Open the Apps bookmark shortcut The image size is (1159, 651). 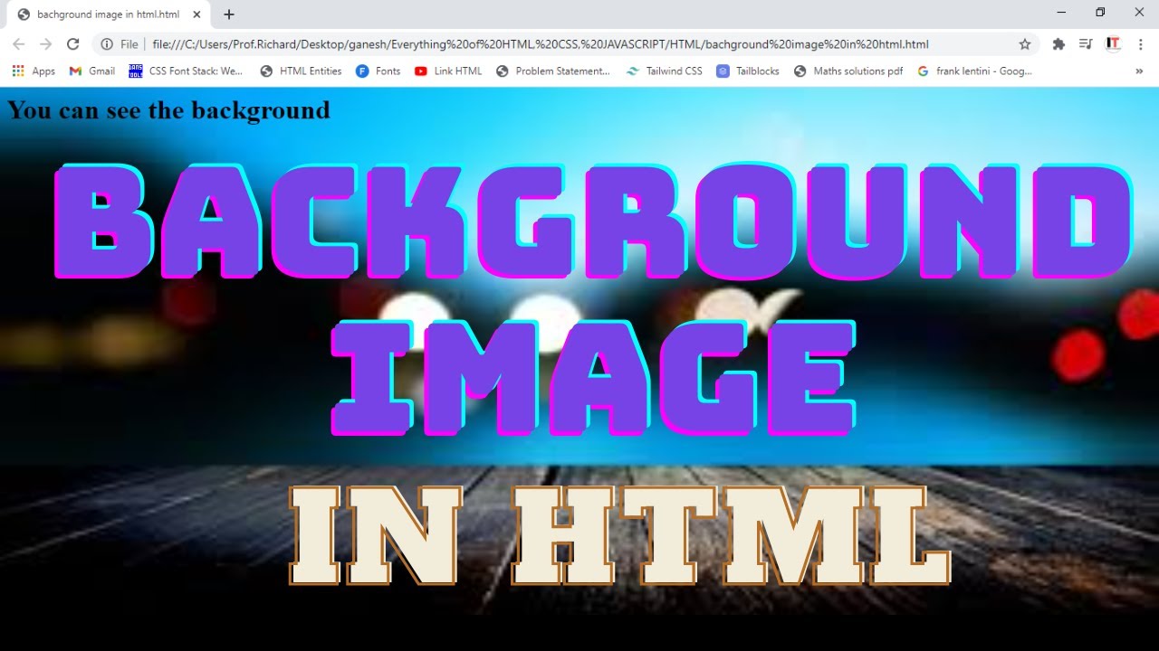(34, 71)
